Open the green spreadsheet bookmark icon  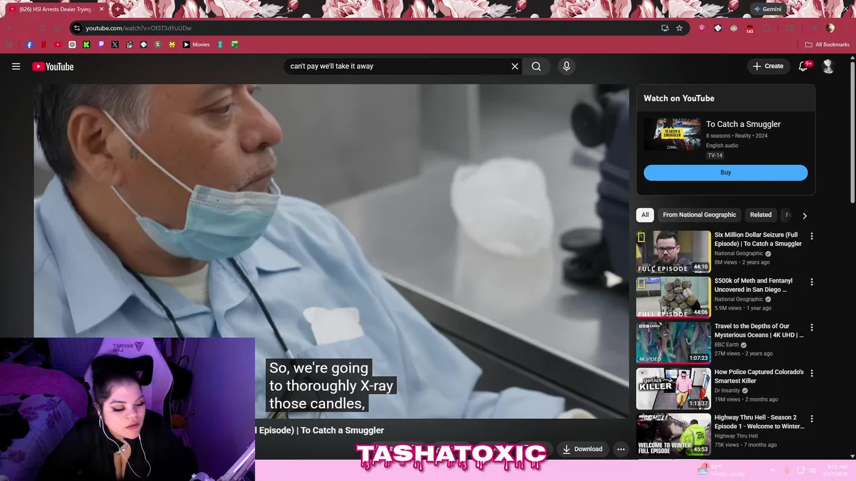pyautogui.click(x=235, y=45)
